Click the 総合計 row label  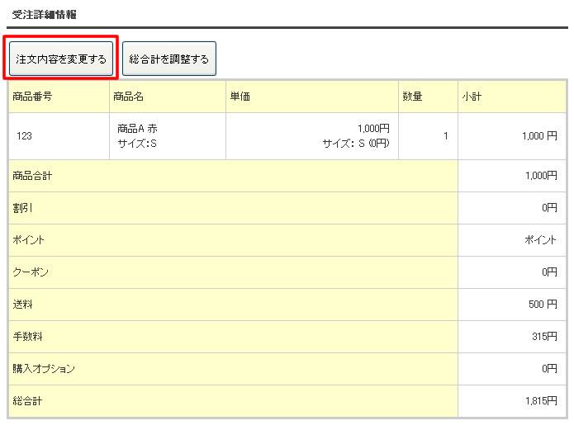(x=27, y=401)
